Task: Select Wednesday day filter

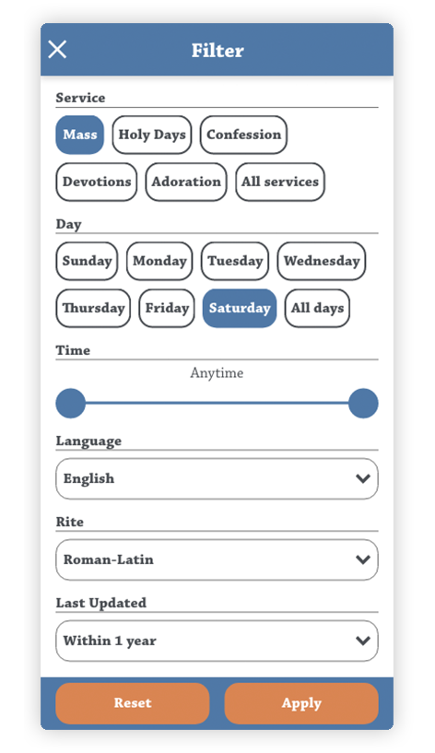Action: click(x=322, y=261)
